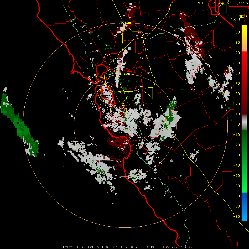Click the 21:06 timestamp in the caption
The height and width of the screenshot is (249, 249).
[x=185, y=247]
